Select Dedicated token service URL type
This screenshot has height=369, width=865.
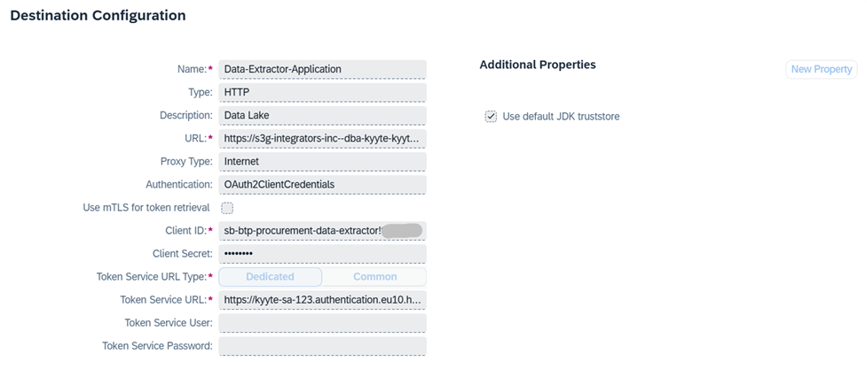point(271,277)
